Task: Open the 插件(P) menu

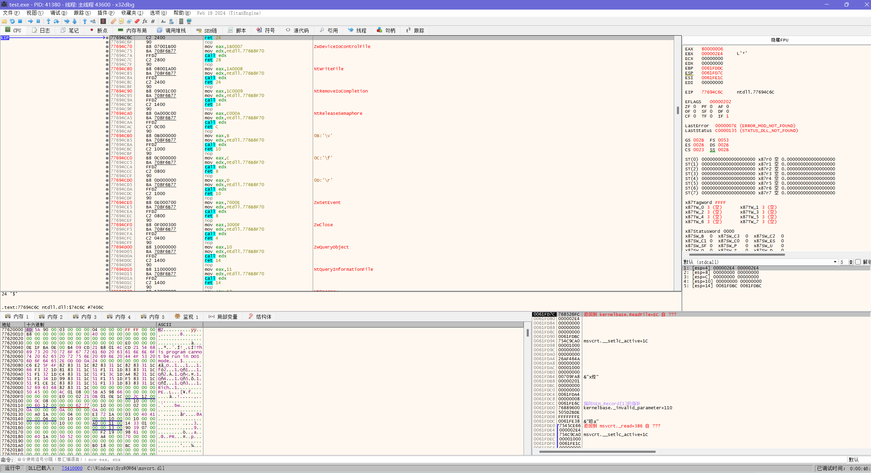Action: pyautogui.click(x=106, y=13)
